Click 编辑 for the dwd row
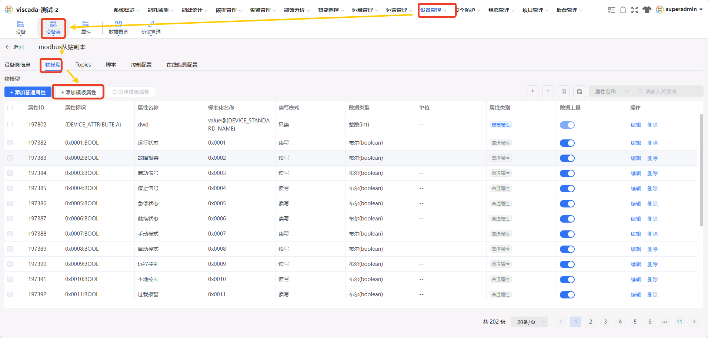The width and height of the screenshot is (708, 338). [x=635, y=125]
